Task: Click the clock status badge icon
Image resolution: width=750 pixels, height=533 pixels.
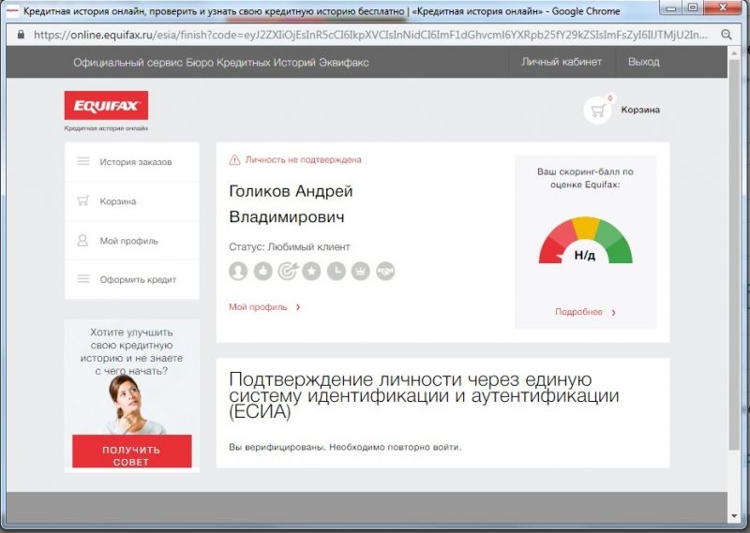Action: (x=337, y=271)
